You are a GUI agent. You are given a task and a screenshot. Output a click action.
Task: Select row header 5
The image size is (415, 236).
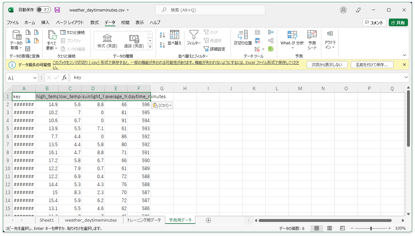[x=8, y=129]
